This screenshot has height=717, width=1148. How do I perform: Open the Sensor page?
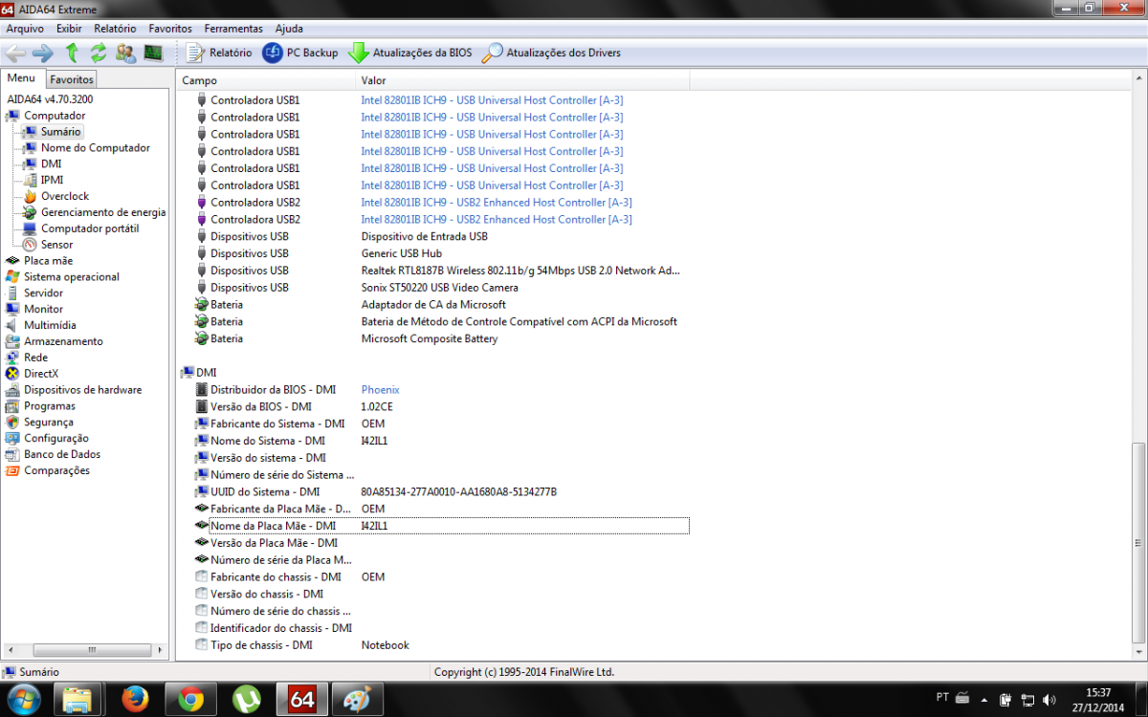click(x=57, y=245)
